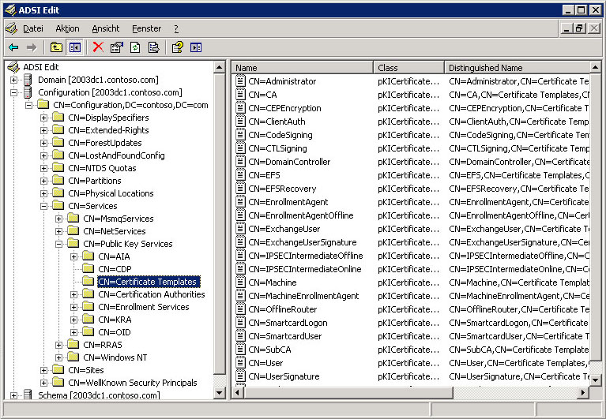Click tree pane scroll up arrow
Screen dimensions: 606x419
pyautogui.click(x=219, y=68)
